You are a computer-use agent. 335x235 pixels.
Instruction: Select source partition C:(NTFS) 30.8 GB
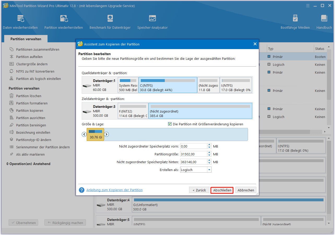point(168,85)
